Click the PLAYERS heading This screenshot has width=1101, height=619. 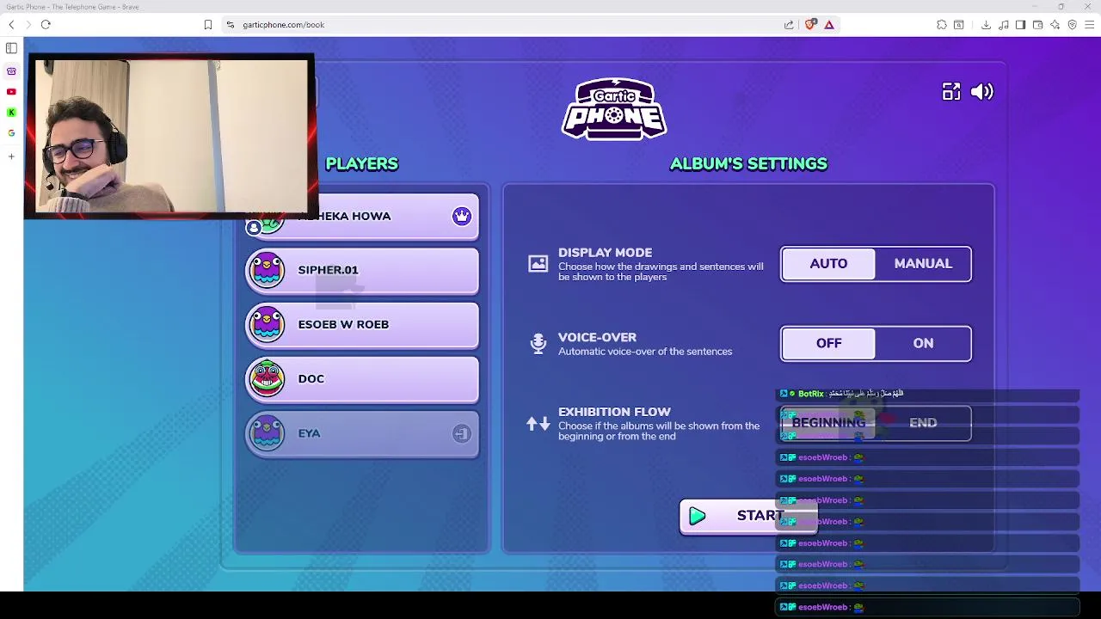click(362, 163)
